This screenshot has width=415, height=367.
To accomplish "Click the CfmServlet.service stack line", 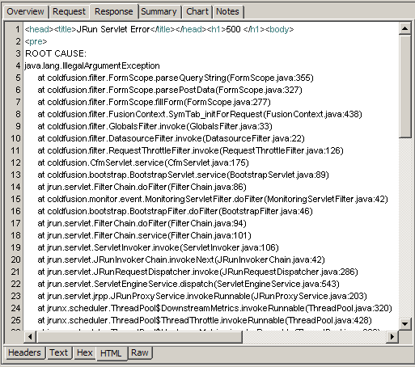I will click(143, 162).
